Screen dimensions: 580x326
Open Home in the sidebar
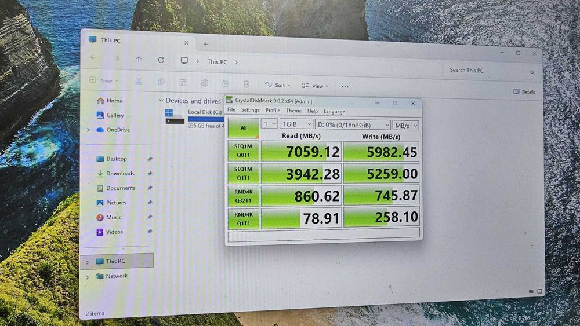pos(110,100)
